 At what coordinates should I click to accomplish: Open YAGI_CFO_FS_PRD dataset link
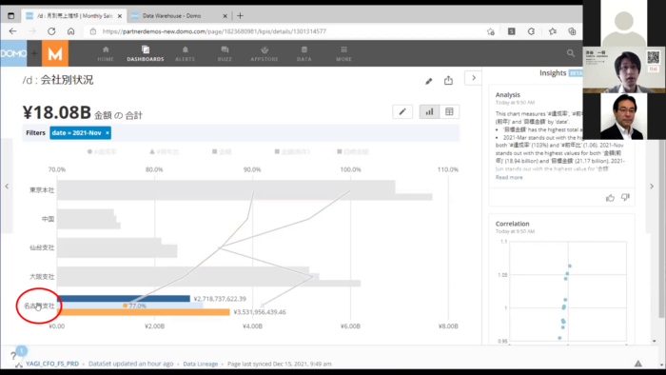(52, 364)
